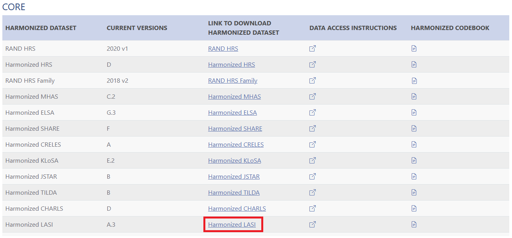Select the Harmonized TILDA dataset name cell

pyautogui.click(x=31, y=193)
